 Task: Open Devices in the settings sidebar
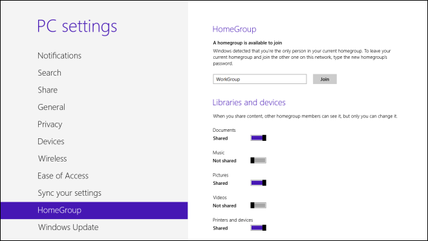pyautogui.click(x=51, y=141)
